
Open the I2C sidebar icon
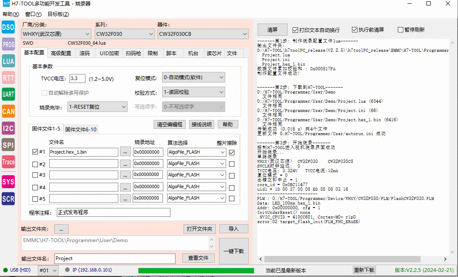click(8, 128)
